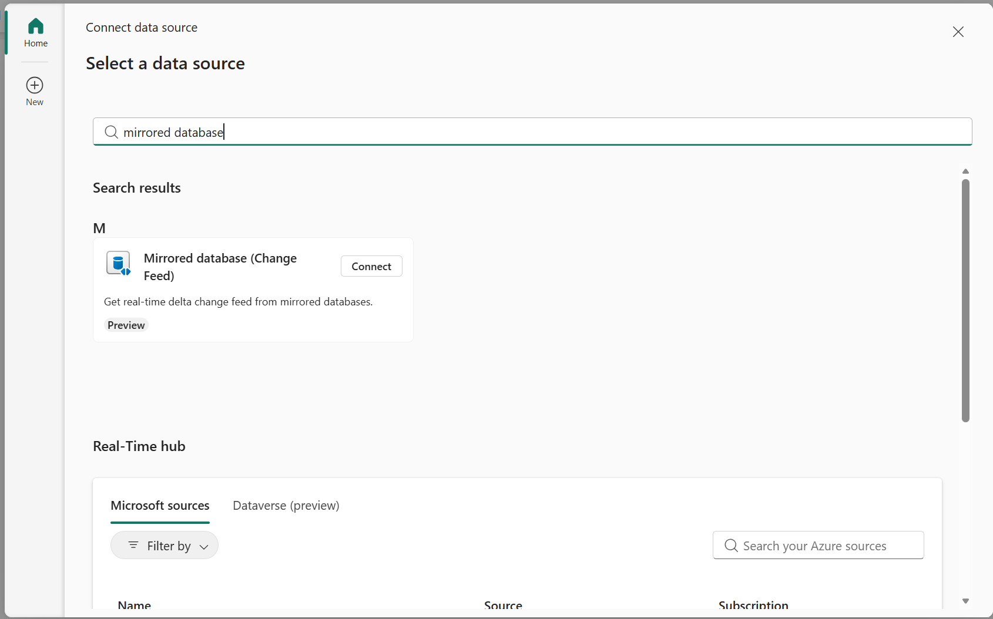Click the Preview badge on the card
The image size is (993, 619).
point(126,325)
